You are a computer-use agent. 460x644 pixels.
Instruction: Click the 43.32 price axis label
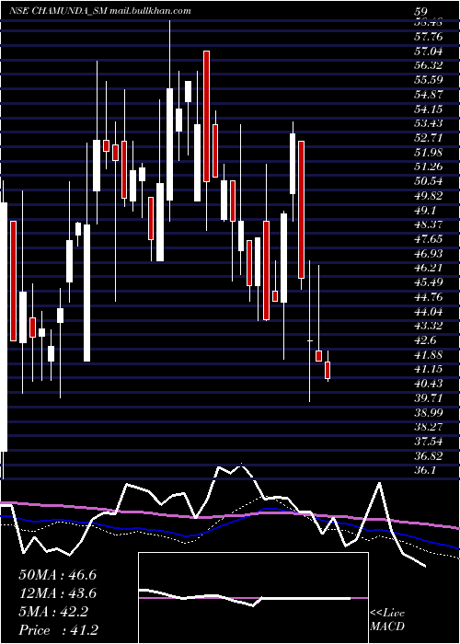pos(429,326)
